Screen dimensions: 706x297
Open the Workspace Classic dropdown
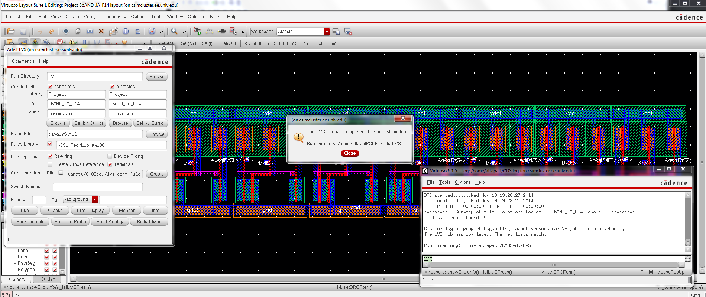(327, 32)
